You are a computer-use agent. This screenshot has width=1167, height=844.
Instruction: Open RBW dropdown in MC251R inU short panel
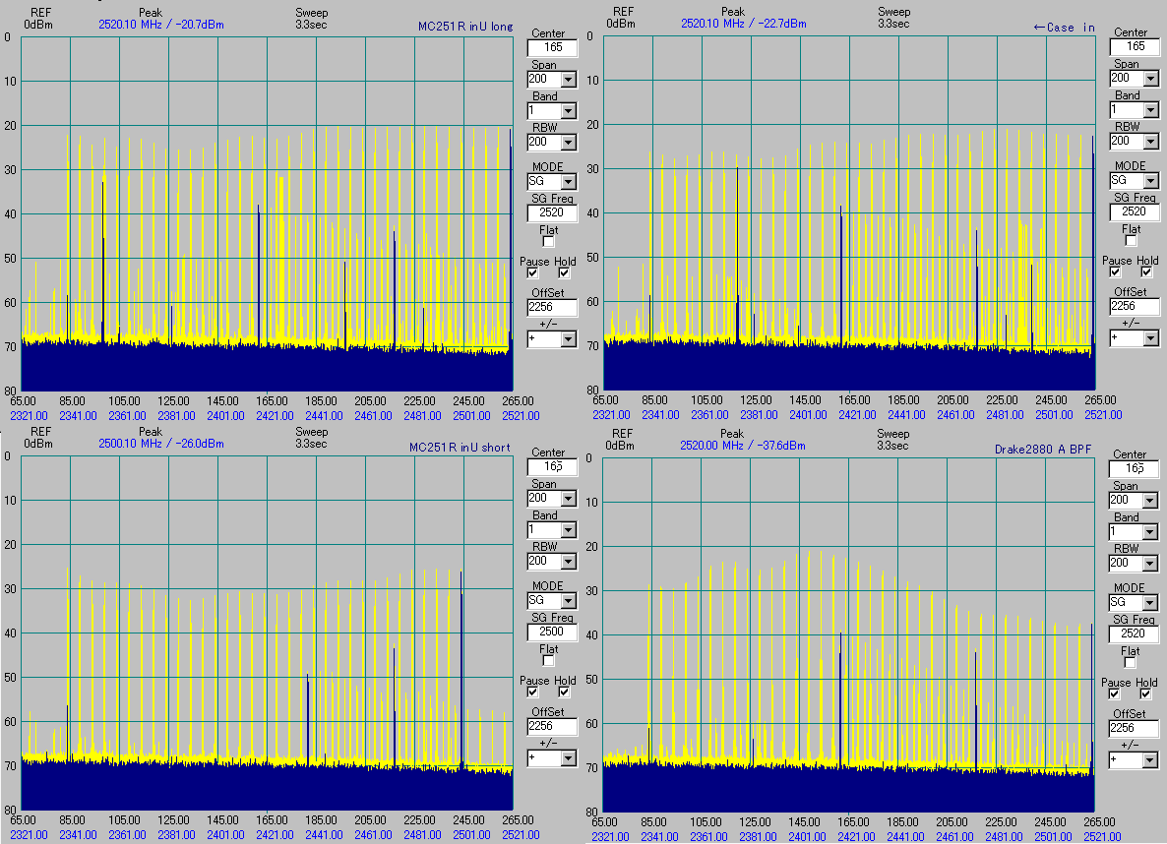[568, 562]
